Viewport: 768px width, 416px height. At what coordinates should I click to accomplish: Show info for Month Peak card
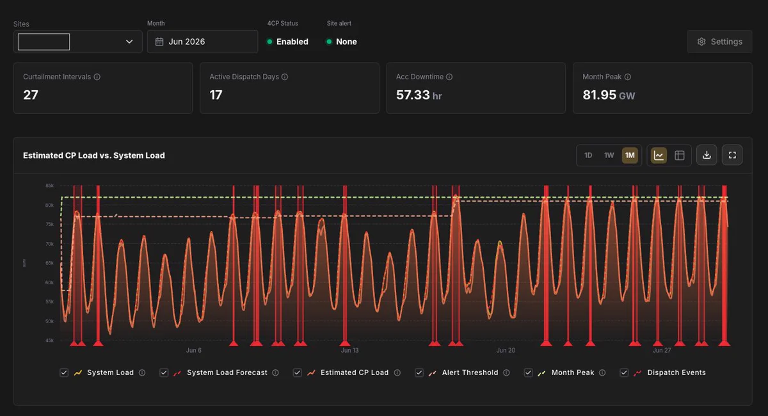click(628, 77)
